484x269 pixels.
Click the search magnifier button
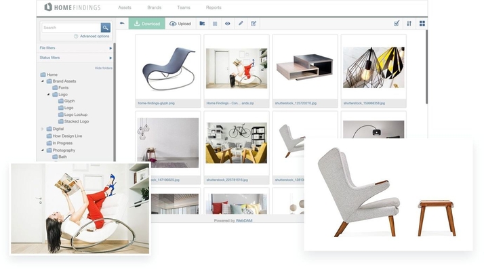[106, 28]
